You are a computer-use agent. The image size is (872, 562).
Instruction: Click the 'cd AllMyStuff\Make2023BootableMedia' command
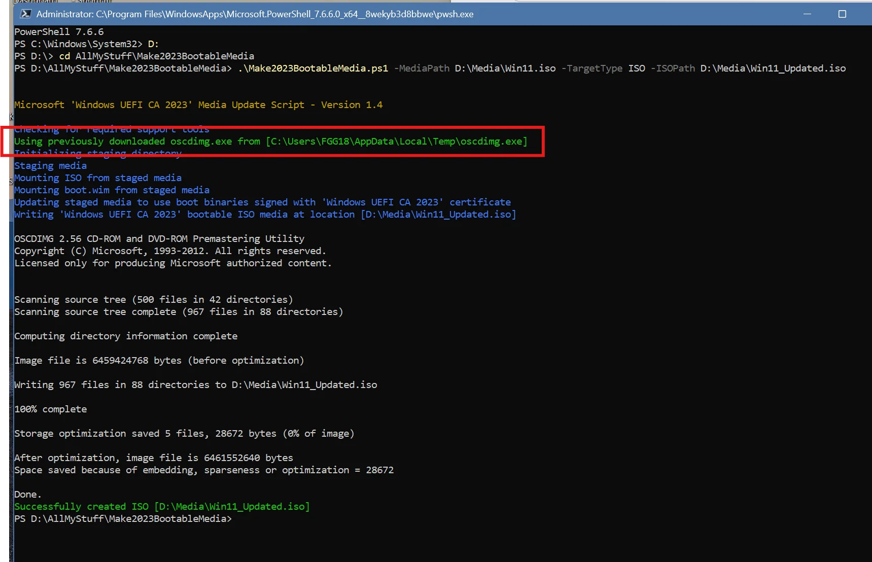pyautogui.click(x=157, y=56)
